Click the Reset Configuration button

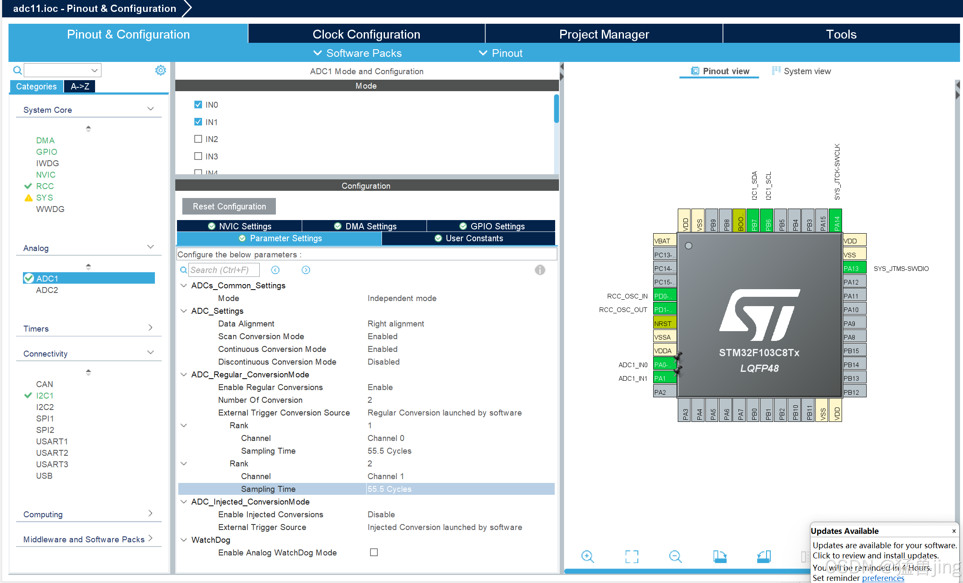click(228, 206)
